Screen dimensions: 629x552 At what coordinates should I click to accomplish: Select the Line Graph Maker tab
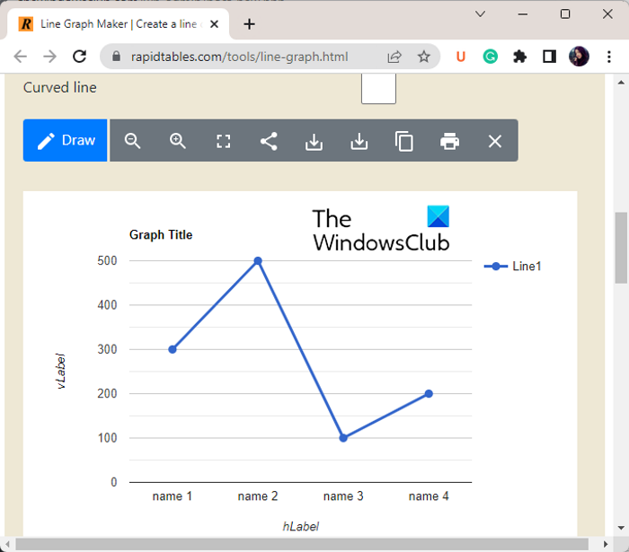tap(118, 24)
